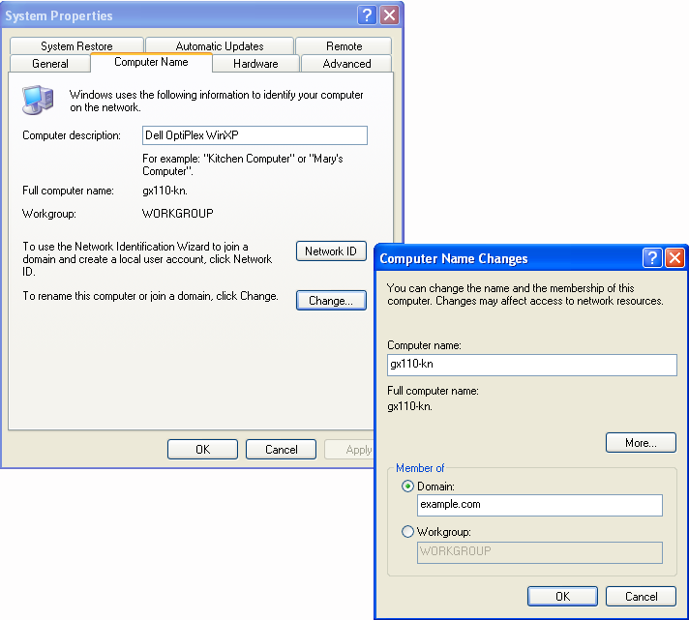Click the computer network icon in Computer Name tab

[38, 100]
